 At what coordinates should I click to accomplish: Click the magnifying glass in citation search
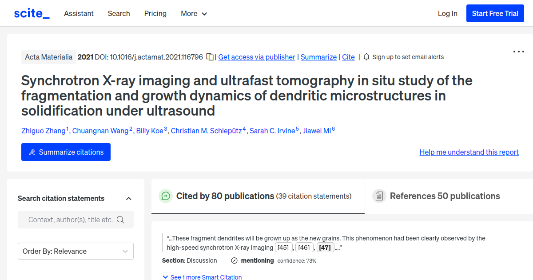pos(120,219)
